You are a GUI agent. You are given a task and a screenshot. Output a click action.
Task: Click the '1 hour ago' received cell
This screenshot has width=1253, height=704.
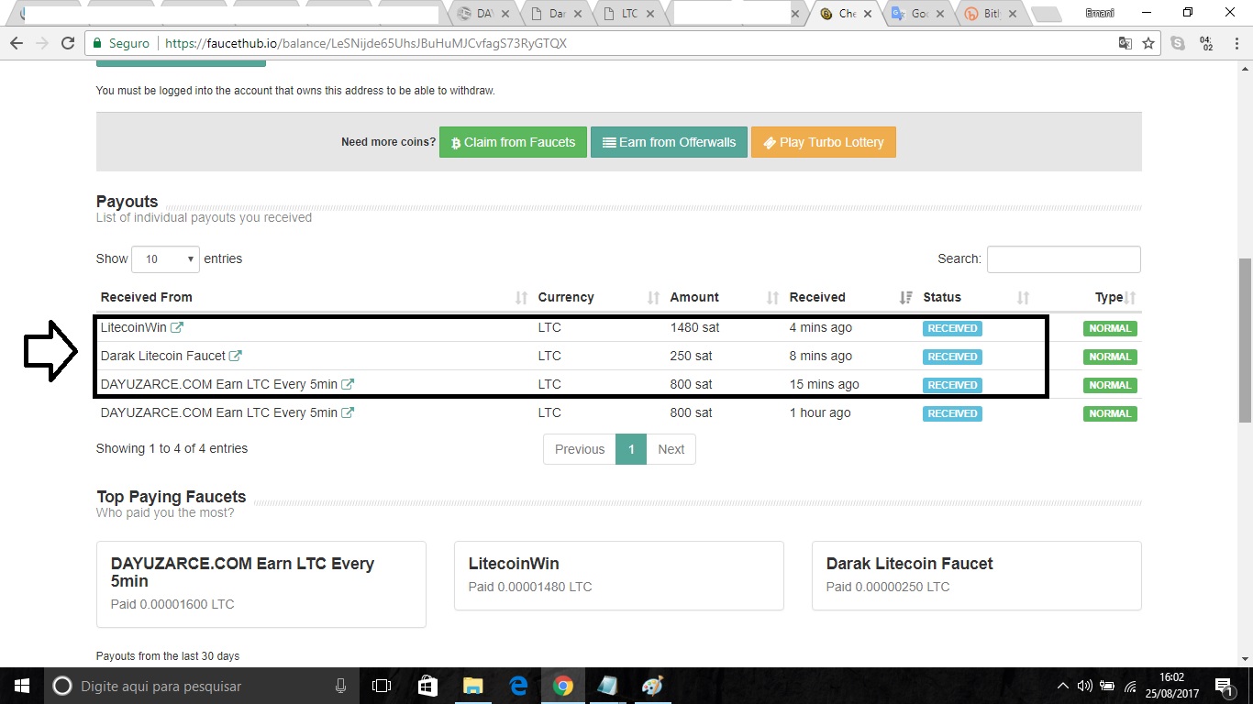pos(819,412)
